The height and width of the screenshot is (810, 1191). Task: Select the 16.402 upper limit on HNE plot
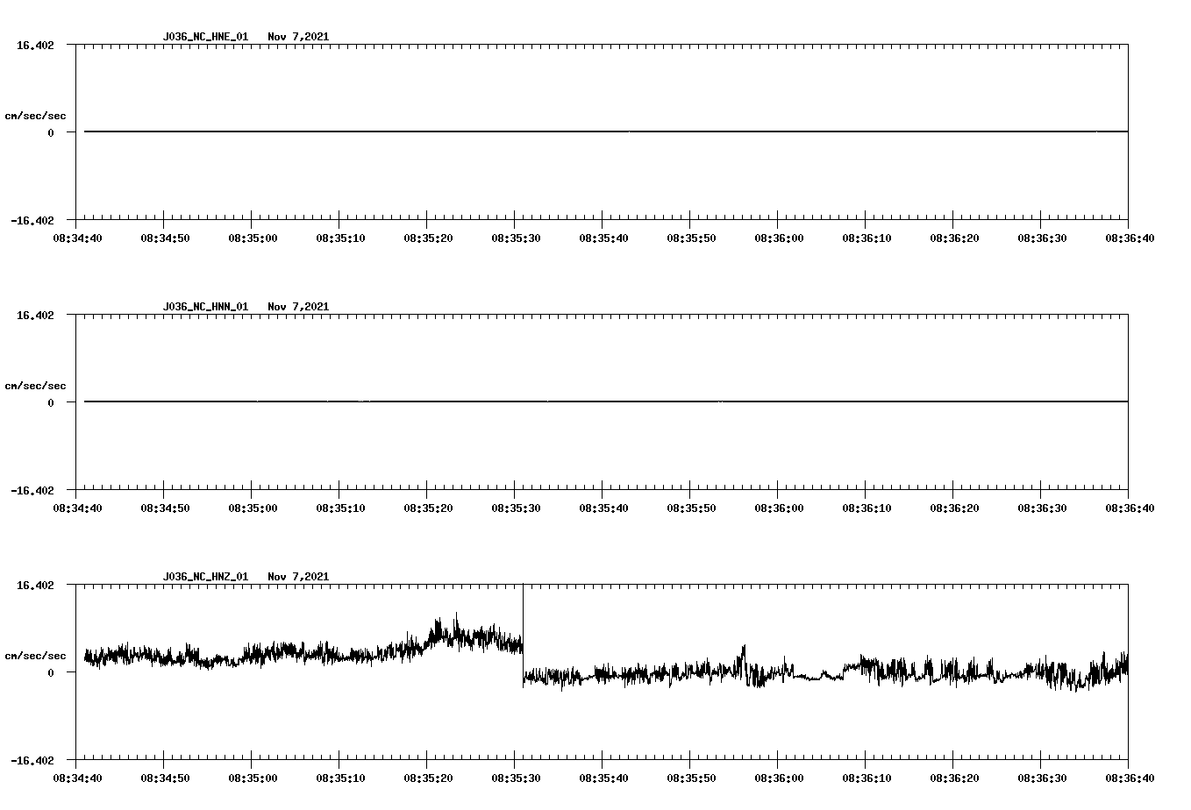(35, 46)
